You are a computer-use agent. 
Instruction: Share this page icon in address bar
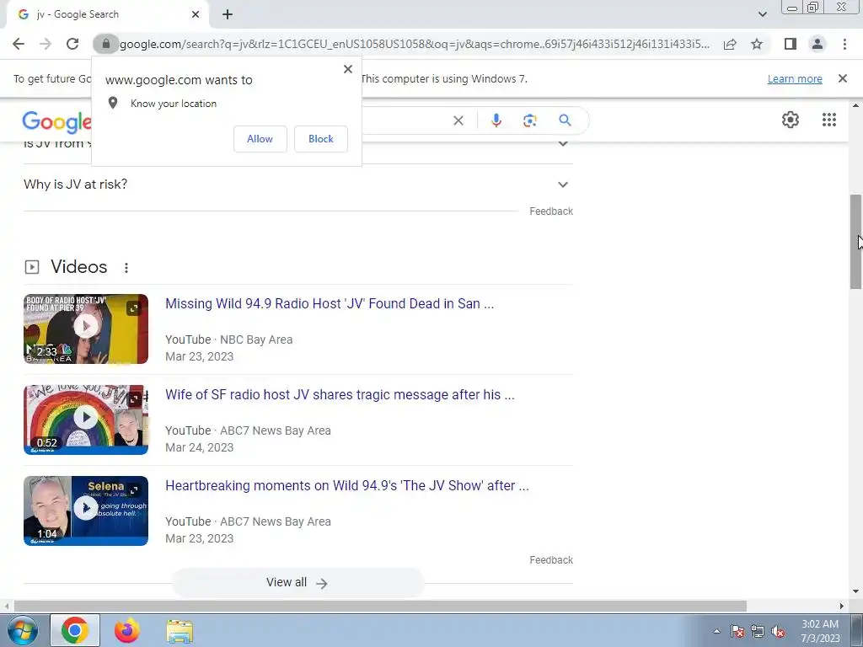(730, 44)
